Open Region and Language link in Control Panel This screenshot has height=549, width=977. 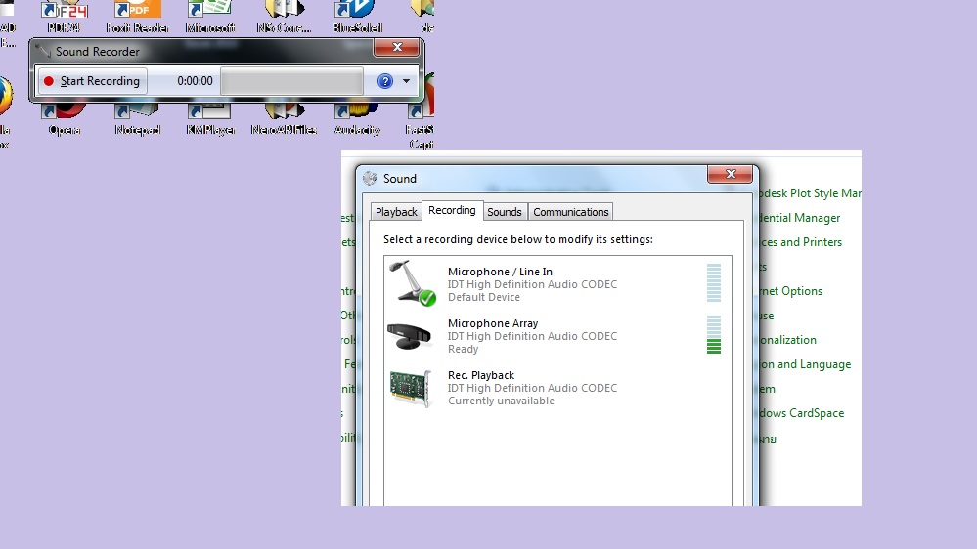(805, 364)
